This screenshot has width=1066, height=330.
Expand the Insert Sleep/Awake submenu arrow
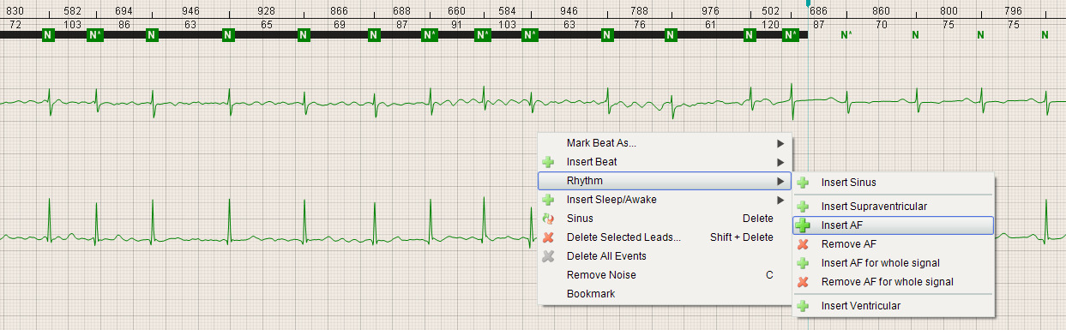pyautogui.click(x=780, y=200)
